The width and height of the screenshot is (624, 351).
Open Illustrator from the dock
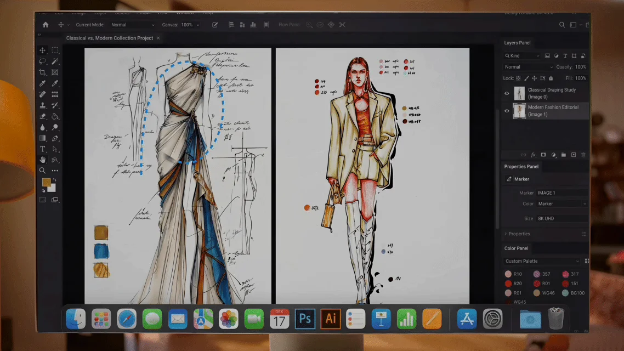(x=331, y=319)
